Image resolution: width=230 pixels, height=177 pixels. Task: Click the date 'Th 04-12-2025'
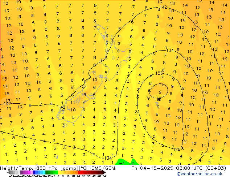click(x=152, y=168)
